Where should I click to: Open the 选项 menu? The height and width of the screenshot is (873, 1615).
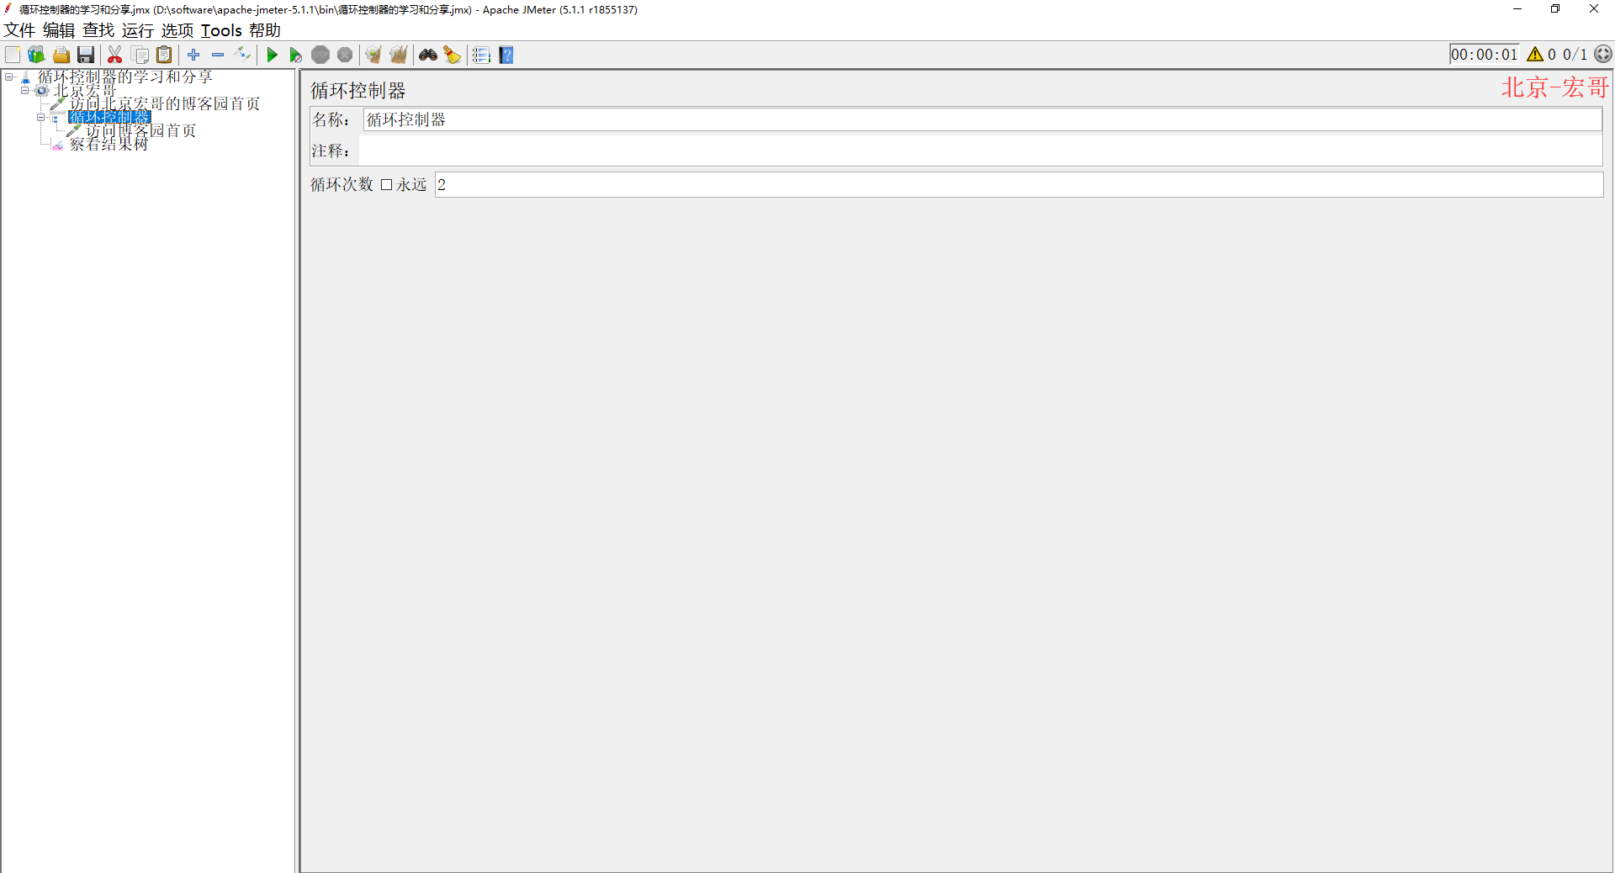(x=177, y=30)
